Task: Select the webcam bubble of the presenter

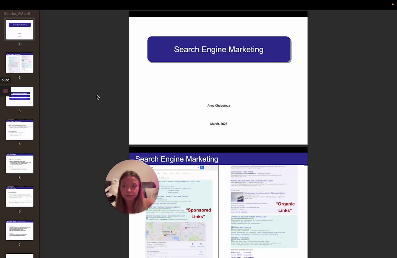Action: click(132, 186)
